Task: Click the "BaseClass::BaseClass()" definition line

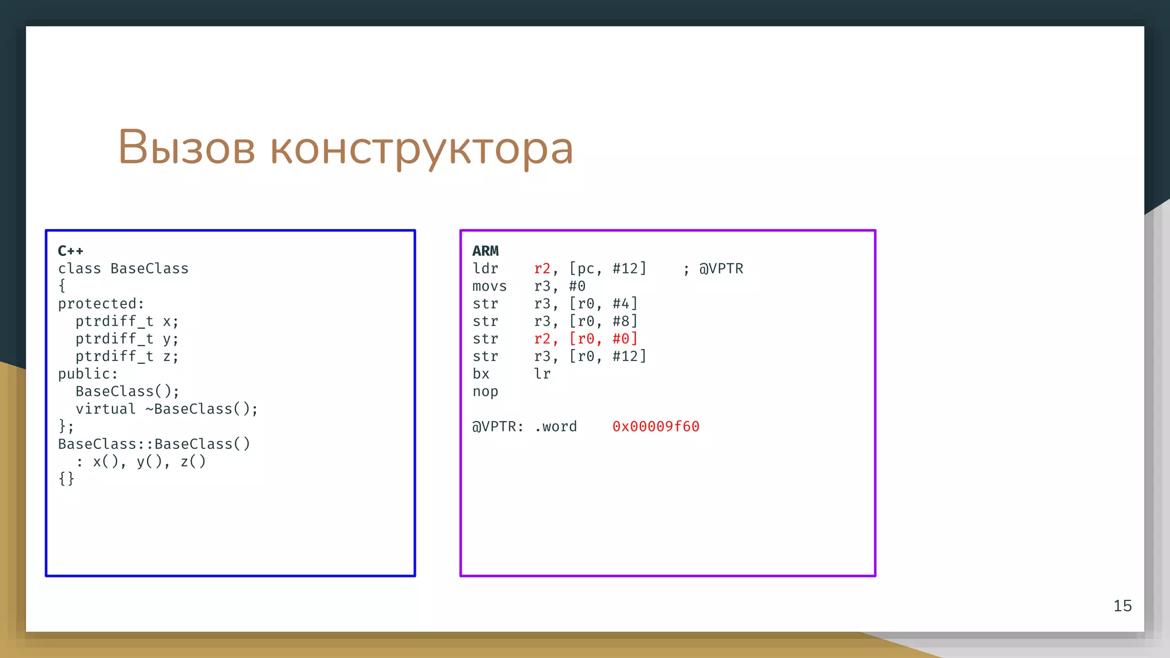Action: 154,444
